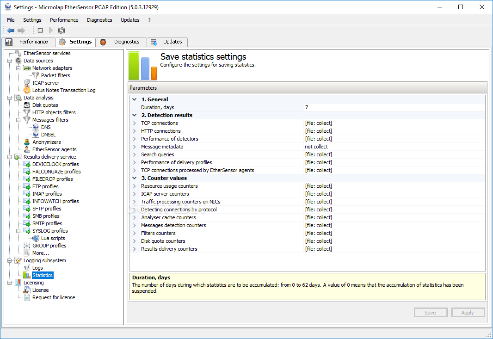Image resolution: width=493 pixels, height=339 pixels.
Task: Click the back arrow toolbar icon
Action: point(11,31)
